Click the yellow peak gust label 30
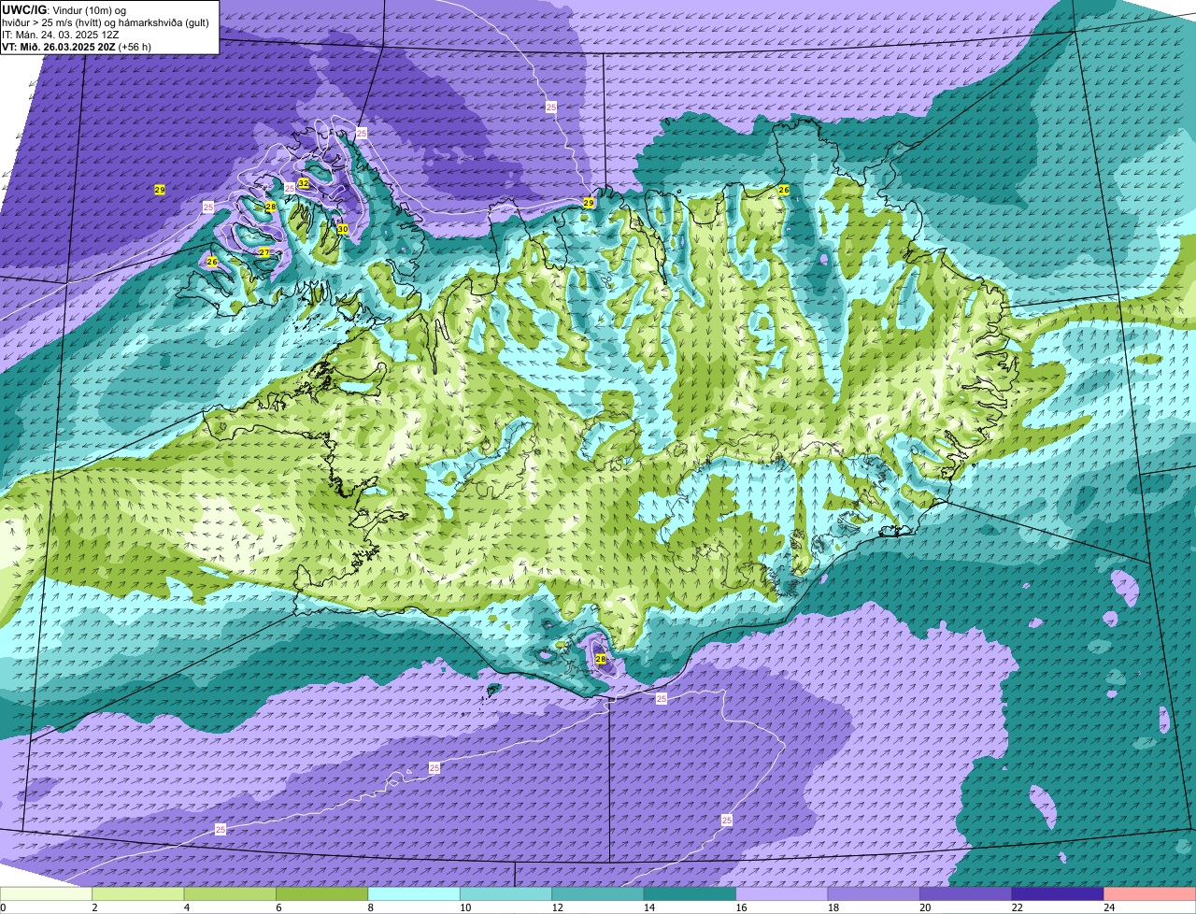Screen dimensions: 1196x914 [343, 229]
